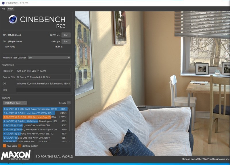Click the Info text field
This screenshot has width=230, height=165.
pos(43,90)
